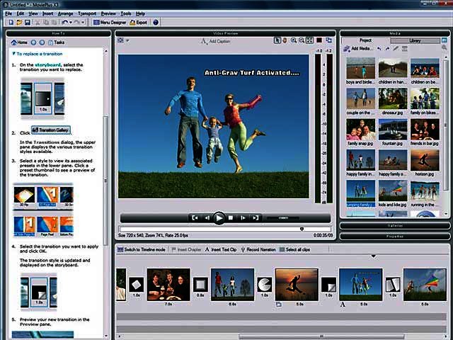The image size is (453, 340).
Task: Open the Transport menu
Action: pyautogui.click(x=86, y=13)
